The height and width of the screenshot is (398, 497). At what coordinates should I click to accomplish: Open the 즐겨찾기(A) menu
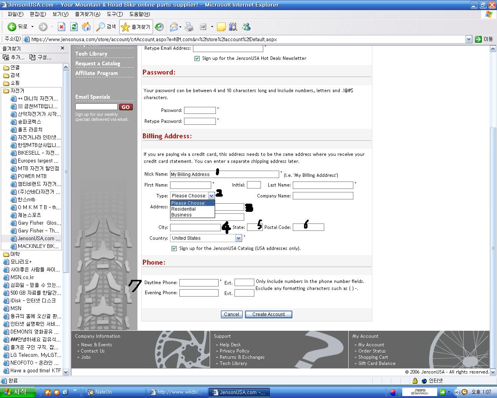tap(87, 14)
